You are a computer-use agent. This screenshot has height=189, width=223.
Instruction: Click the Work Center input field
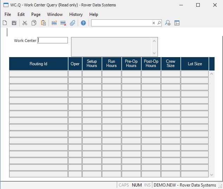[x=53, y=41]
